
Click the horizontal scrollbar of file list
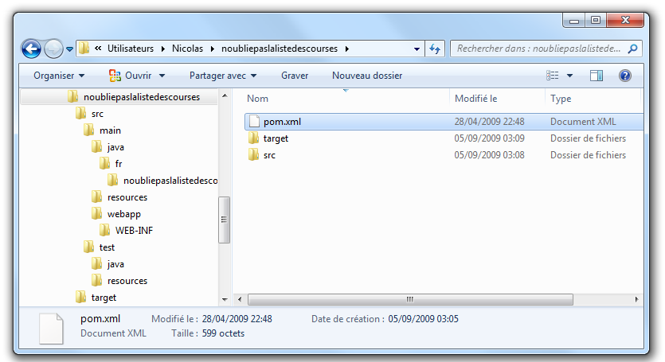[409, 300]
